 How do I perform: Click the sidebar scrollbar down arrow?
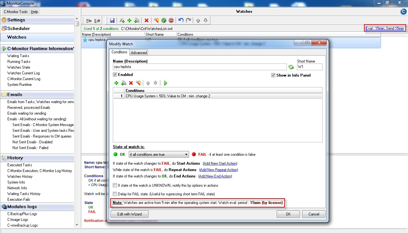click(x=76, y=225)
